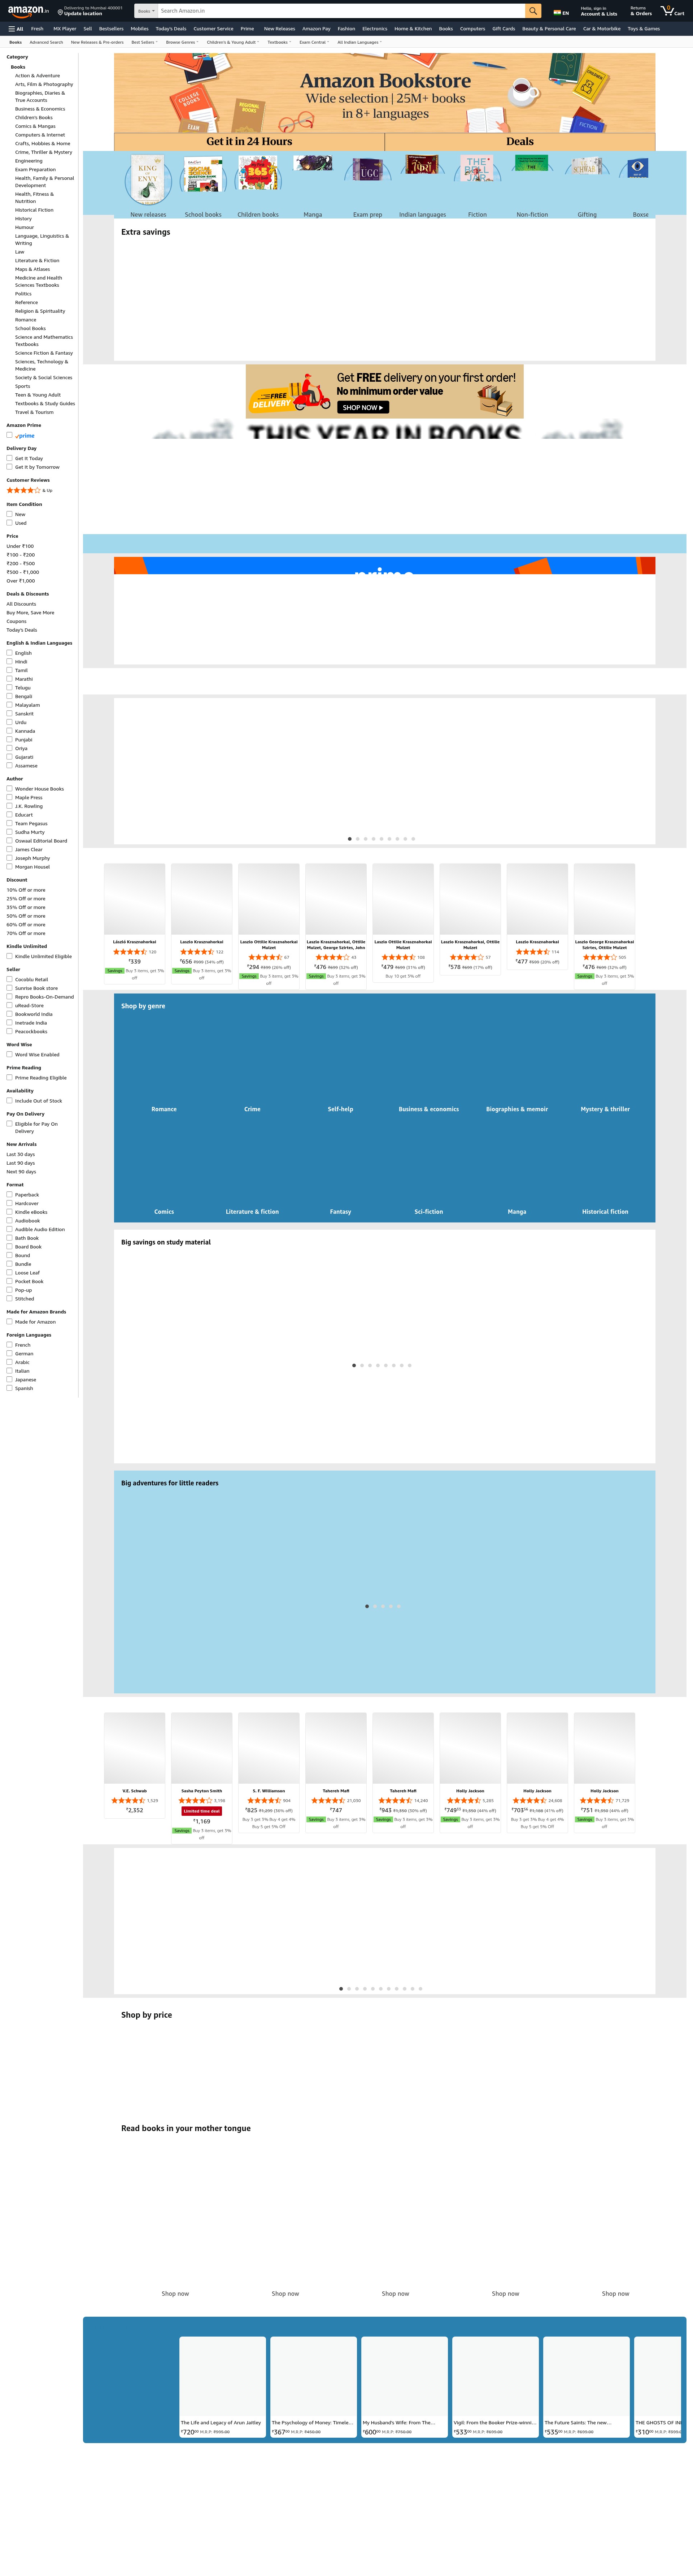Image resolution: width=693 pixels, height=2576 pixels.
Task: Expand the Browse Genres dropdown
Action: [182, 42]
